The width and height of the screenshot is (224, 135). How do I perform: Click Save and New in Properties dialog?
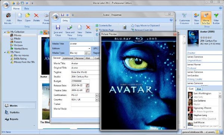point(70,31)
